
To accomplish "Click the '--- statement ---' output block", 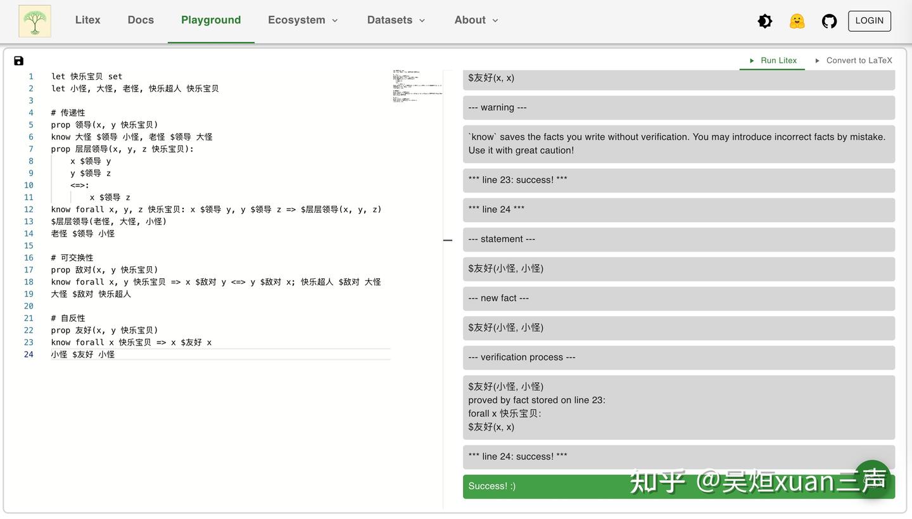I will [x=679, y=240].
